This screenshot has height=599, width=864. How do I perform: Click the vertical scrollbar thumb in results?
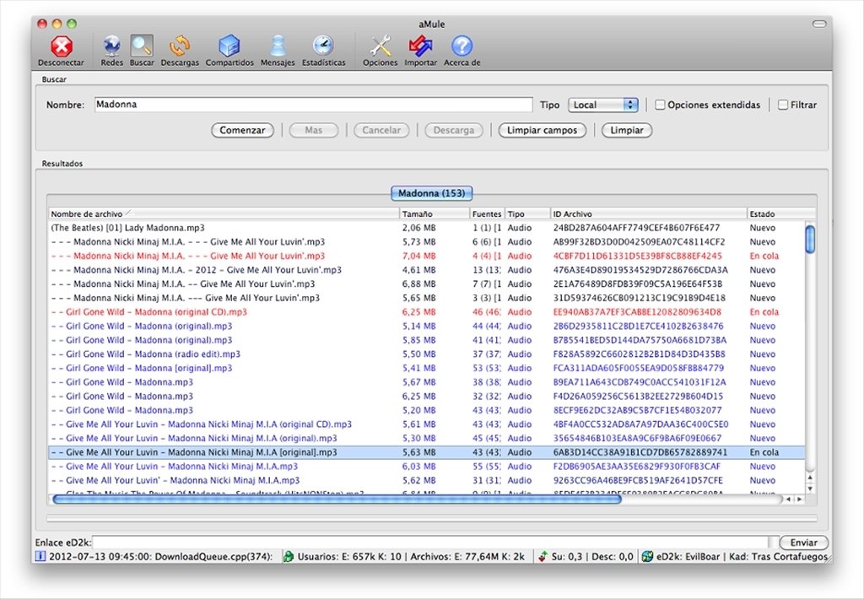click(810, 239)
